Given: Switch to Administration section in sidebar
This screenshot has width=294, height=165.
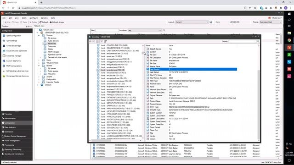Looking at the screenshot, I should (x=17, y=118).
